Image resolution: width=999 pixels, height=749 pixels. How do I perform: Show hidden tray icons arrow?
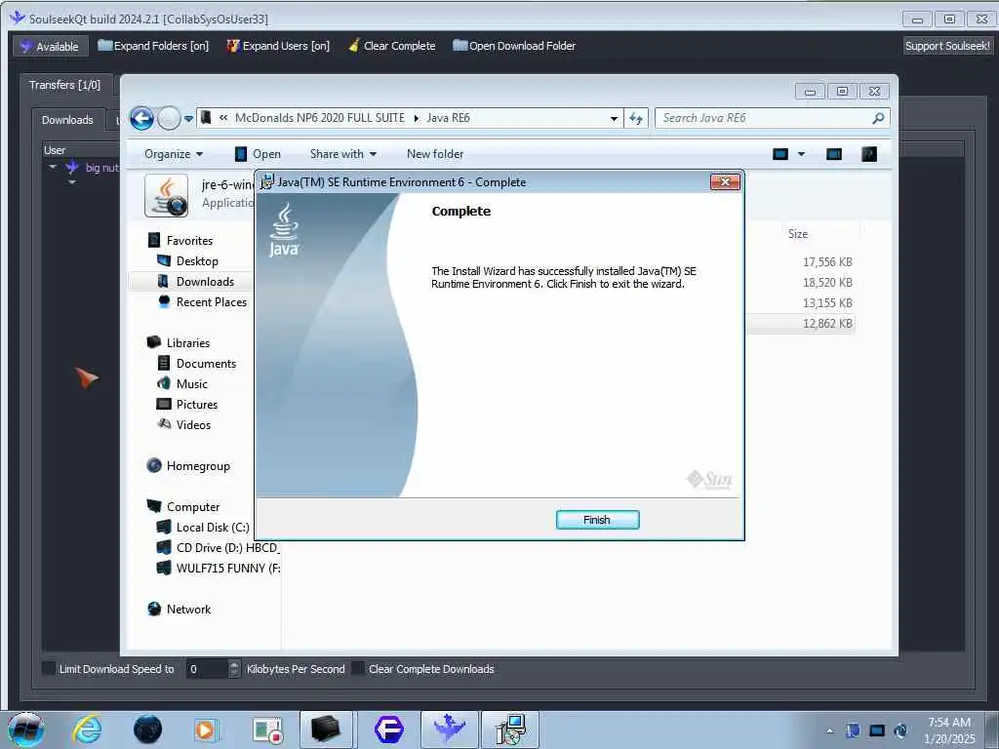[829, 730]
